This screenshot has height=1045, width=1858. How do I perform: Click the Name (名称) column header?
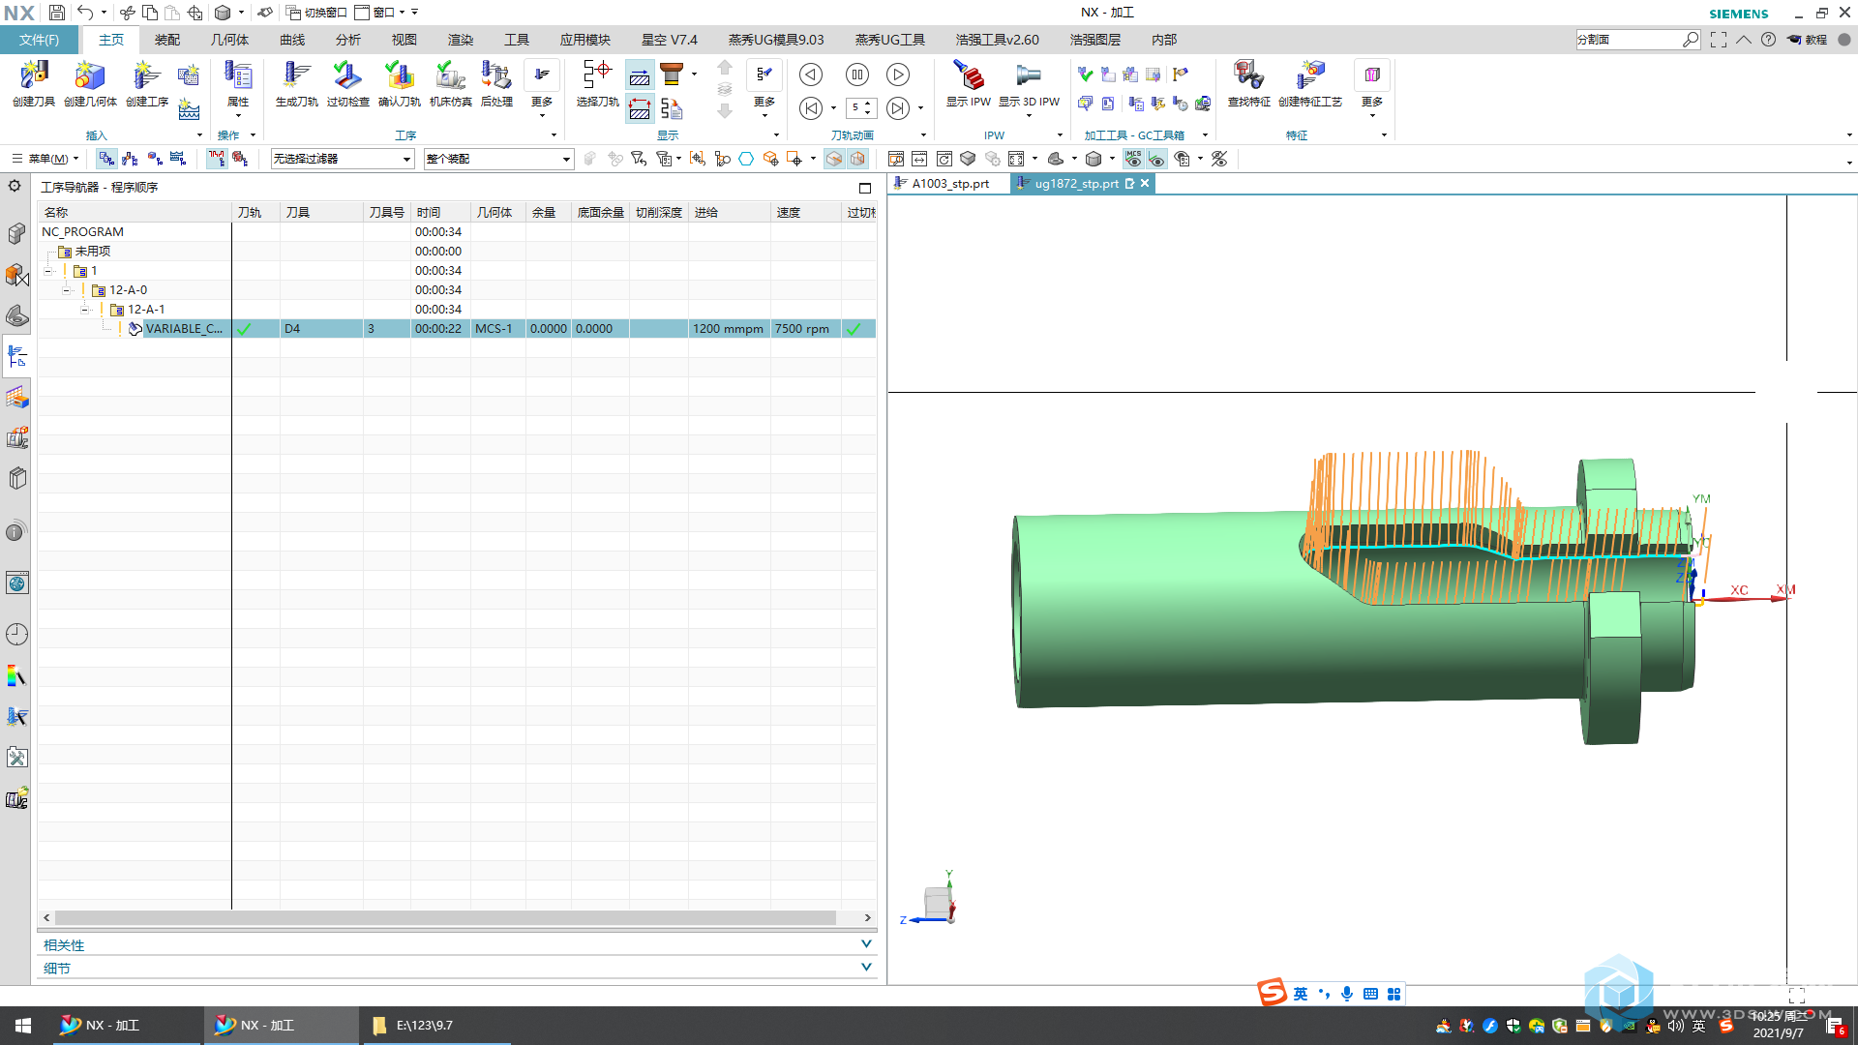tap(135, 213)
